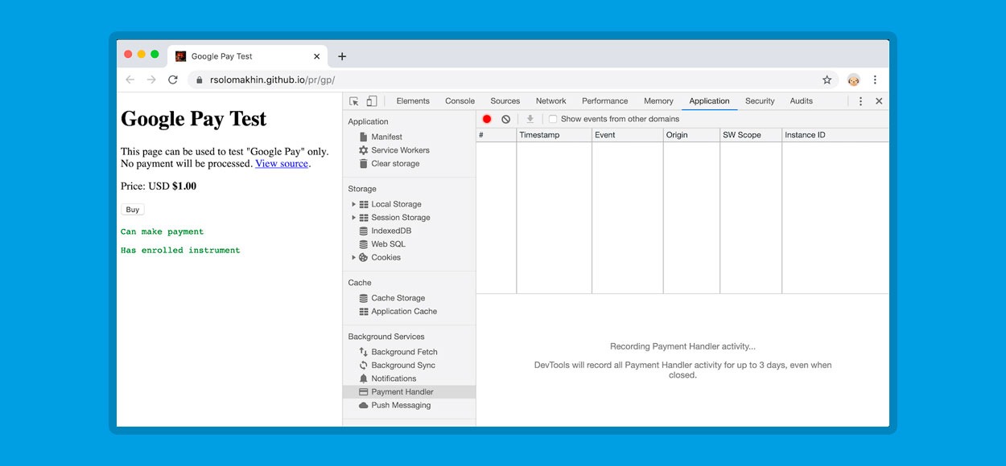The width and height of the screenshot is (1006, 466).
Task: Reload the page with refresh icon
Action: coord(172,80)
